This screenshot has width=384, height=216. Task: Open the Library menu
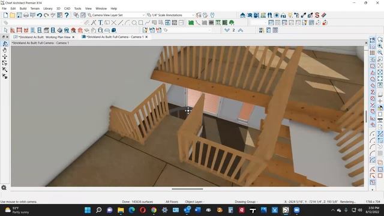pyautogui.click(x=48, y=8)
